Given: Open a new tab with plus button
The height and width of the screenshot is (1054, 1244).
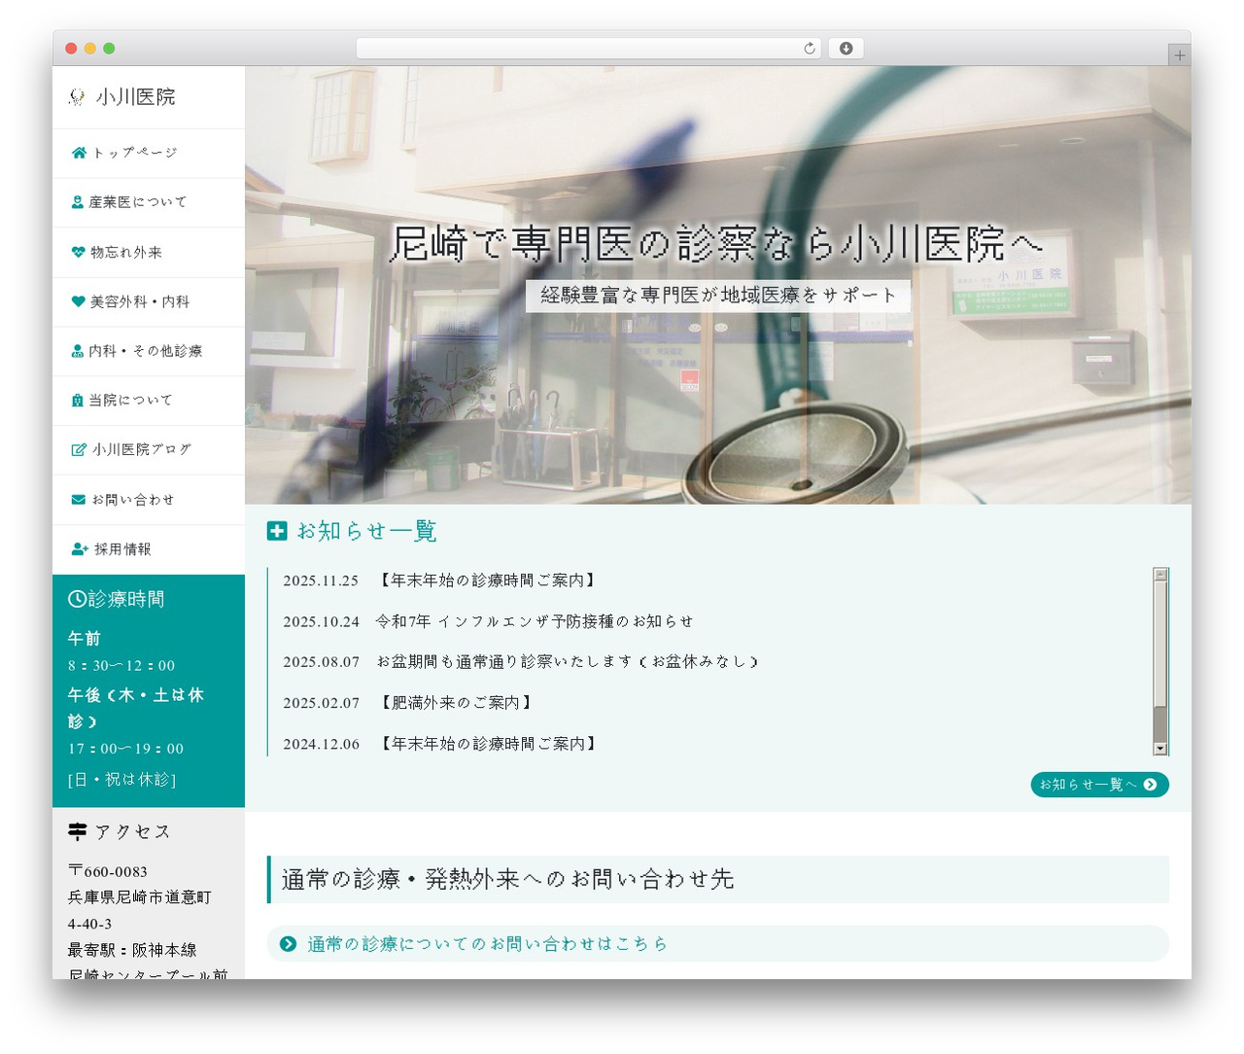Looking at the screenshot, I should pyautogui.click(x=1180, y=55).
